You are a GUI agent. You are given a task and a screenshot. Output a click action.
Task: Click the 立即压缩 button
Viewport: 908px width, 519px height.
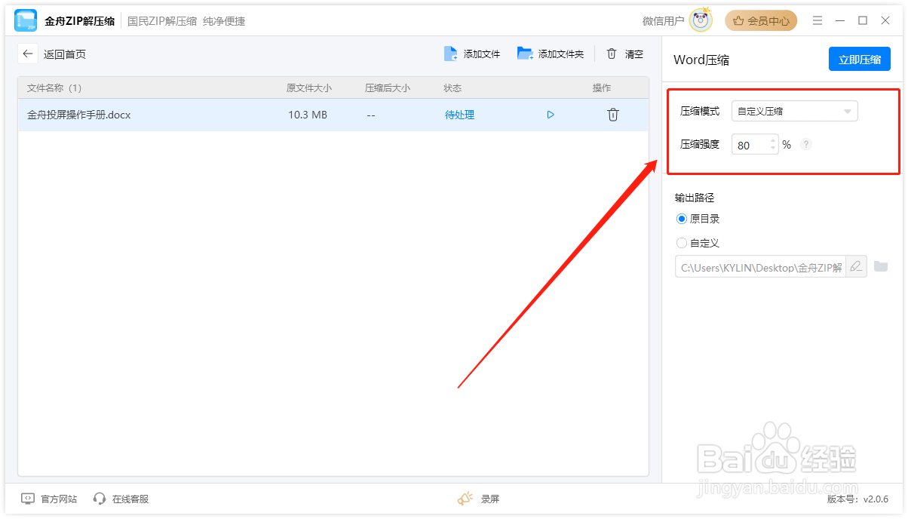(860, 59)
